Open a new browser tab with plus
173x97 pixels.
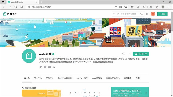click(x=41, y=2)
